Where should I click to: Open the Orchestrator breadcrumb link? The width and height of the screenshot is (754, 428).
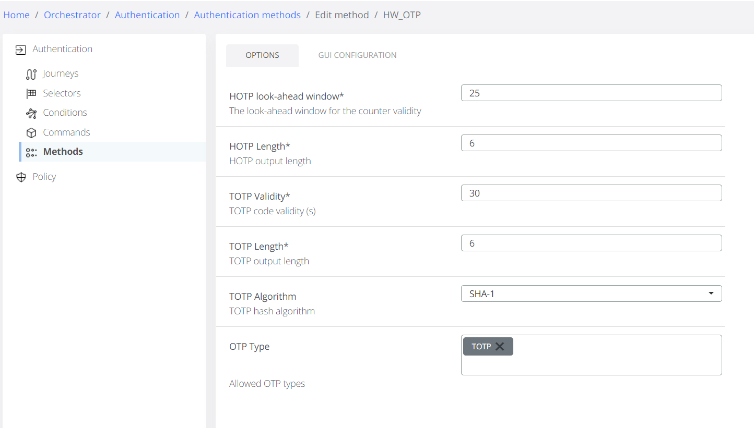pyautogui.click(x=72, y=15)
